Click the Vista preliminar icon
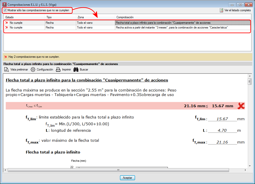Viewport: 255px width, 184px height. (6, 69)
